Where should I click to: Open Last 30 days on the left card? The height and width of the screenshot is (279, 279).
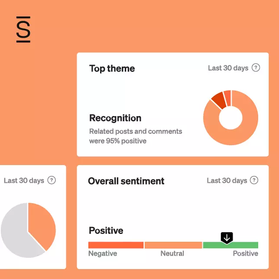(24, 180)
